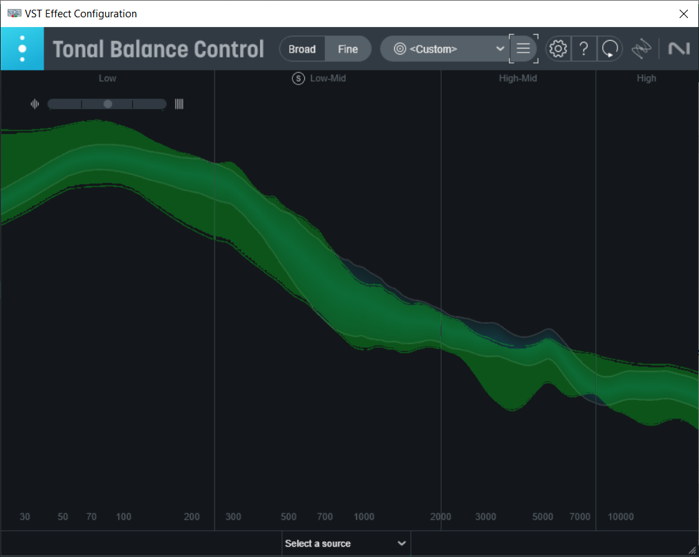Click the Low-Mid band label

click(x=328, y=78)
